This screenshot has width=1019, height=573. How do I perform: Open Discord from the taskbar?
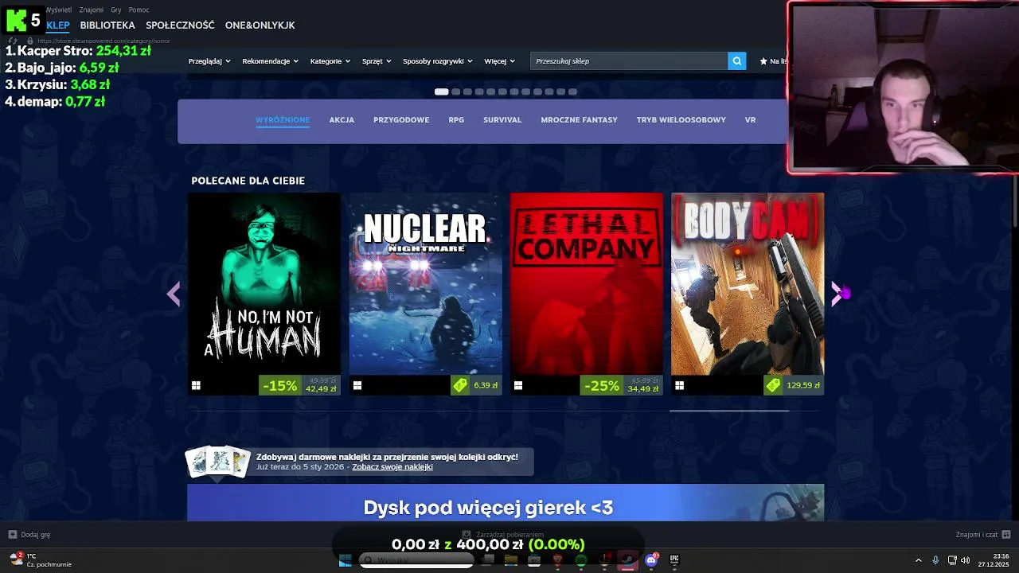[x=651, y=560]
